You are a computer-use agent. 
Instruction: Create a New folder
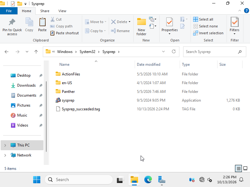(x=142, y=27)
